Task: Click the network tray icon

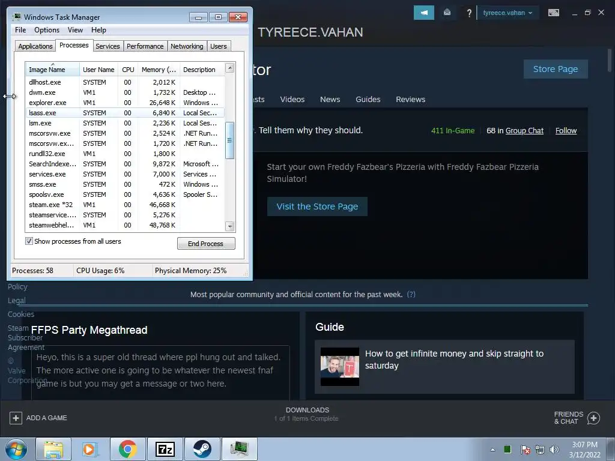Action: [x=540, y=450]
